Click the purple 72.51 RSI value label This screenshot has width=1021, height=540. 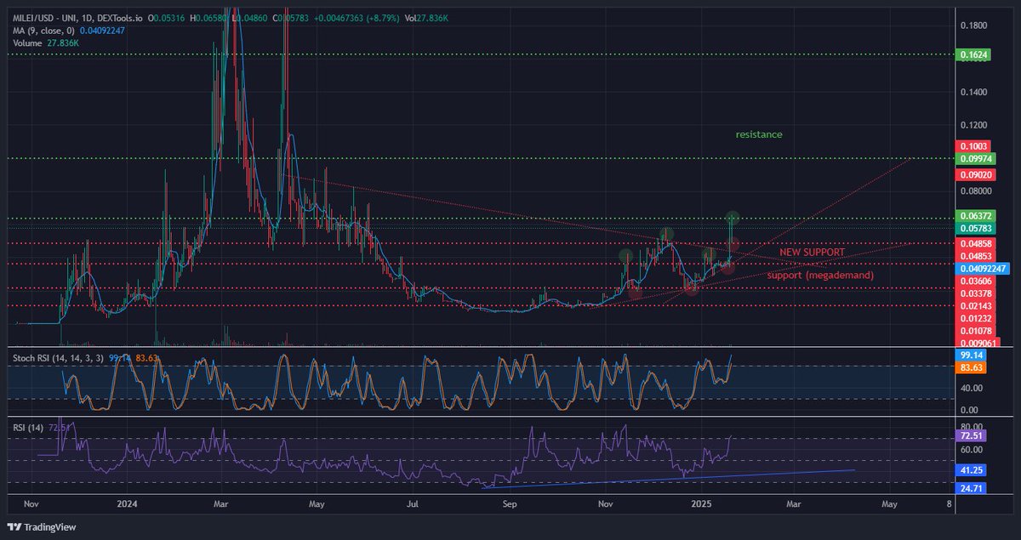coord(971,435)
